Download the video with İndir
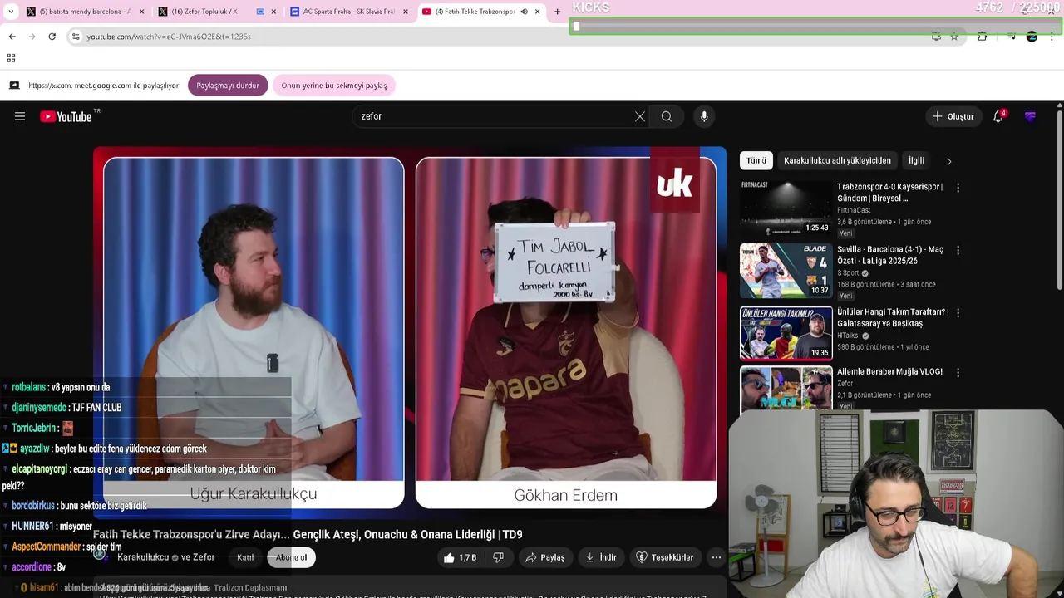 click(x=601, y=557)
